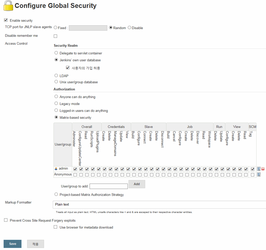
Task: Choose Anyone can do anything
Action: (56, 97)
